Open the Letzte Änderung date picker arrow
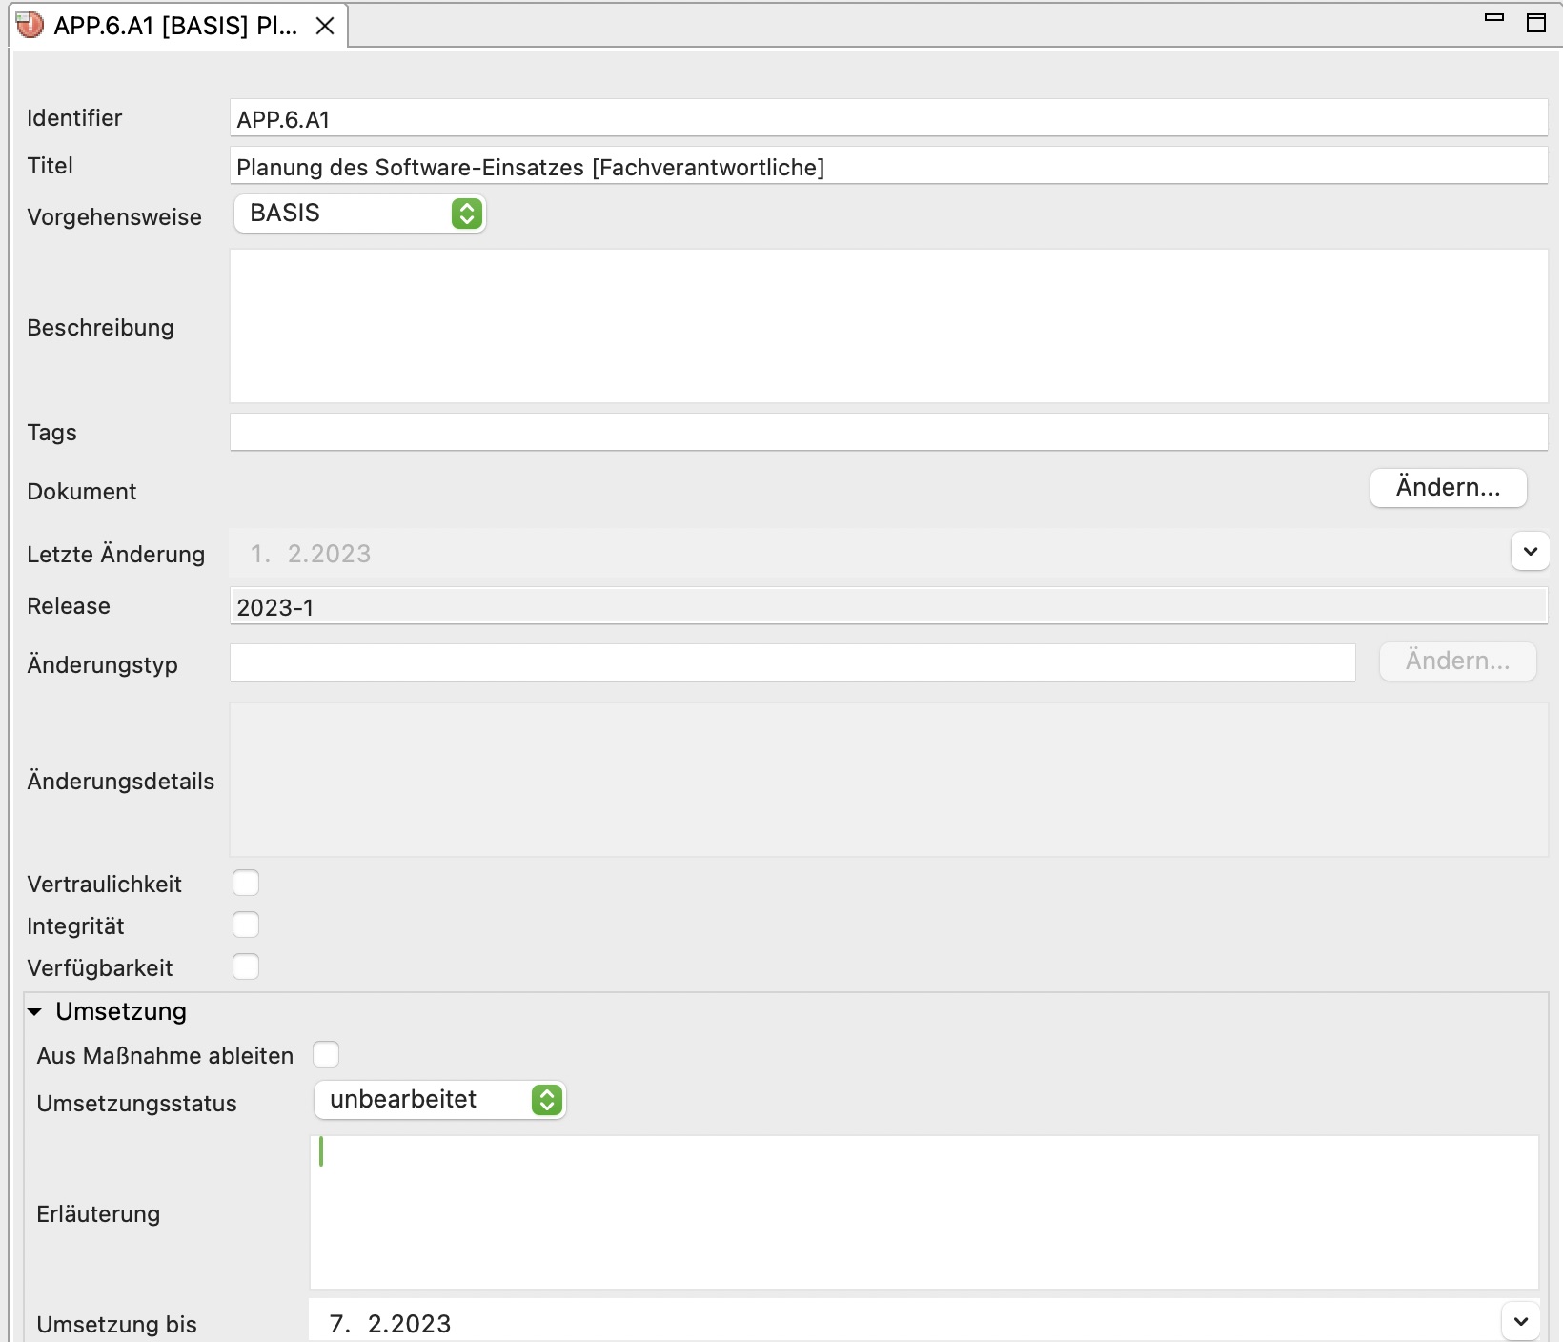 tap(1530, 552)
